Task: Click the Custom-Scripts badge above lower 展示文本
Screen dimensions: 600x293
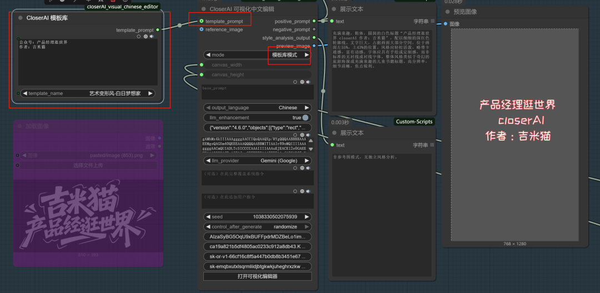Action: point(414,122)
